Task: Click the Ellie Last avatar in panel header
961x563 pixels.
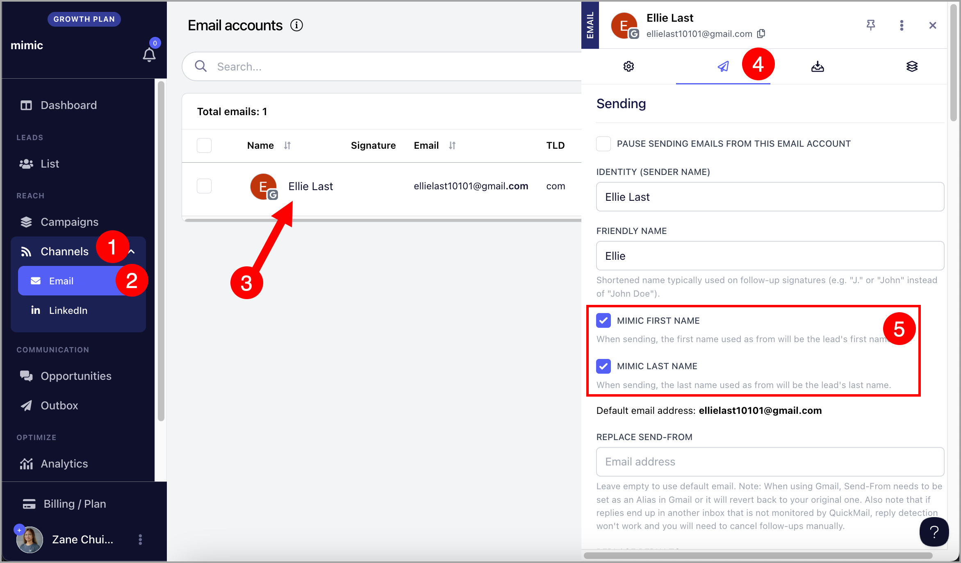Action: click(x=624, y=25)
